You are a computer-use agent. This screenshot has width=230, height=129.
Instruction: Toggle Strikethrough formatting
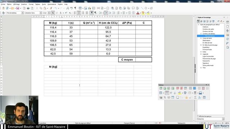pyautogui.click(x=61, y=13)
